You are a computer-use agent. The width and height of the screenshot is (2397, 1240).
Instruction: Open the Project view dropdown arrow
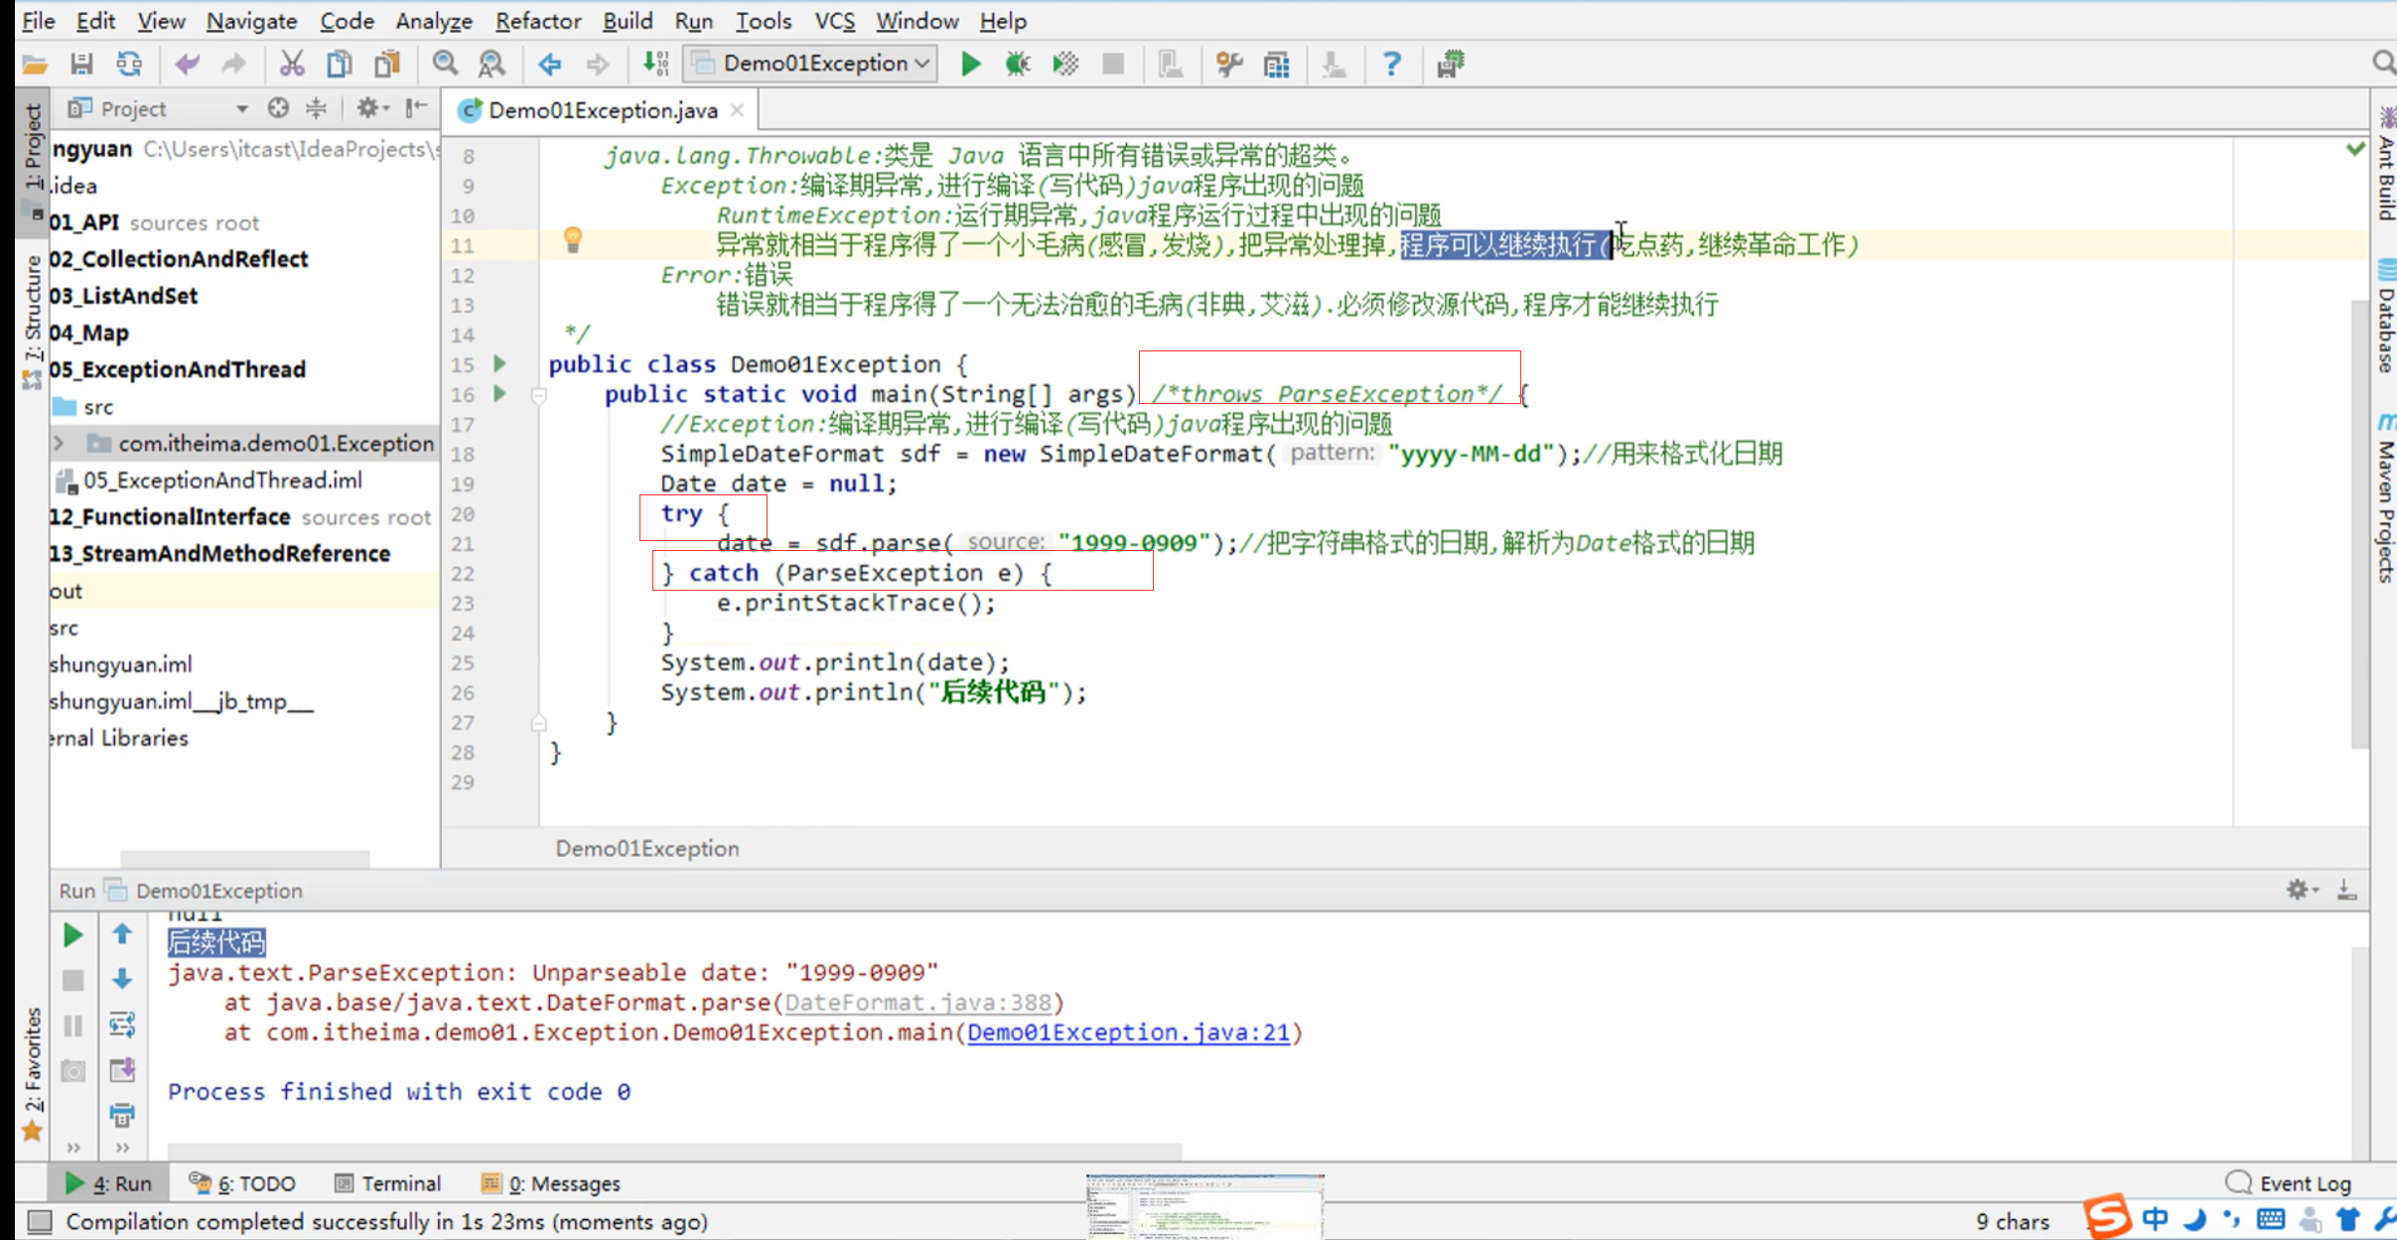coord(241,109)
